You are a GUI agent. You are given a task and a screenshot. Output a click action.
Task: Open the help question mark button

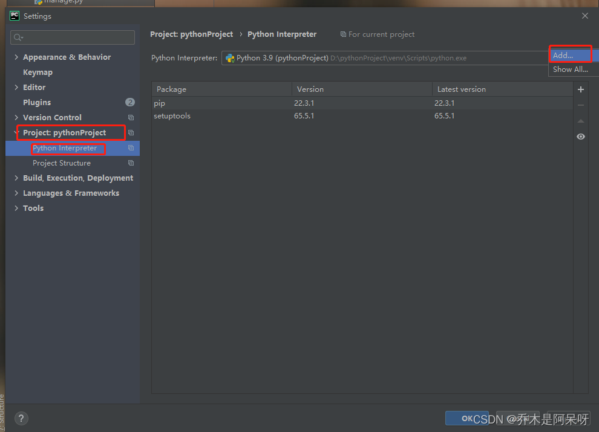(21, 418)
